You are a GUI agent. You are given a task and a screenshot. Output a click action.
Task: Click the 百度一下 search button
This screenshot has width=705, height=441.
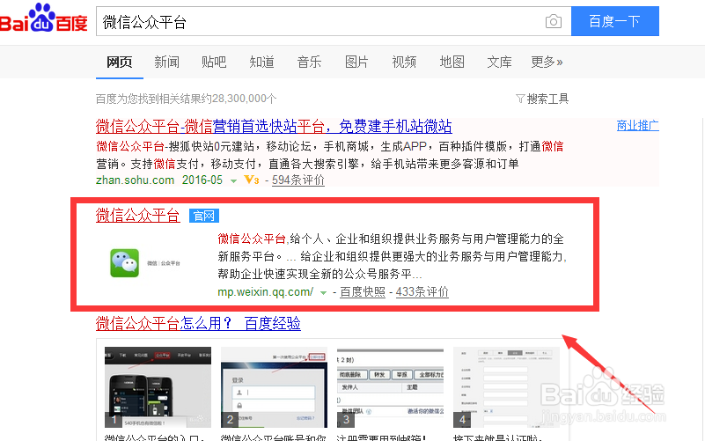(614, 21)
